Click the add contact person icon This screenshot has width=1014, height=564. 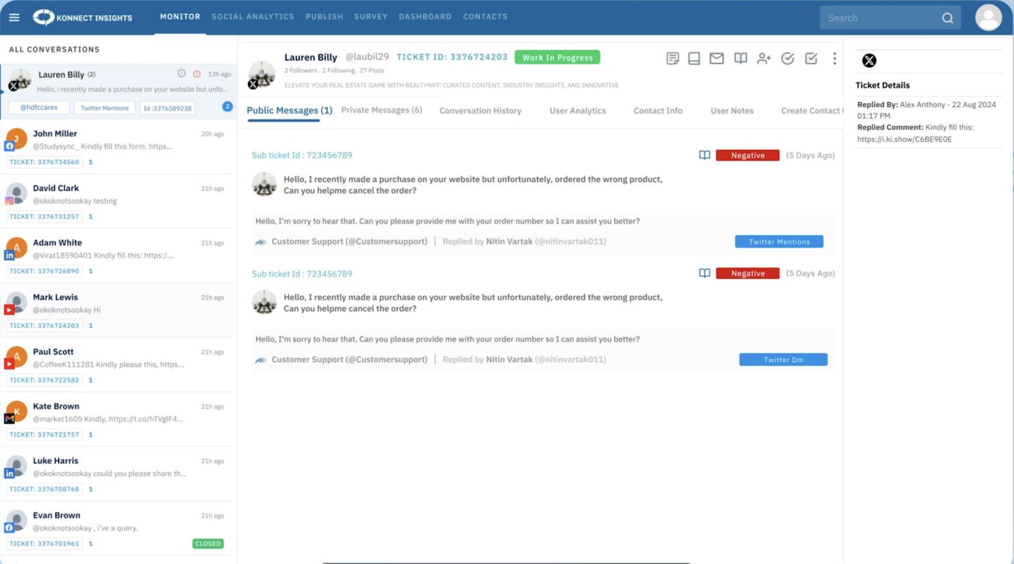pos(764,58)
